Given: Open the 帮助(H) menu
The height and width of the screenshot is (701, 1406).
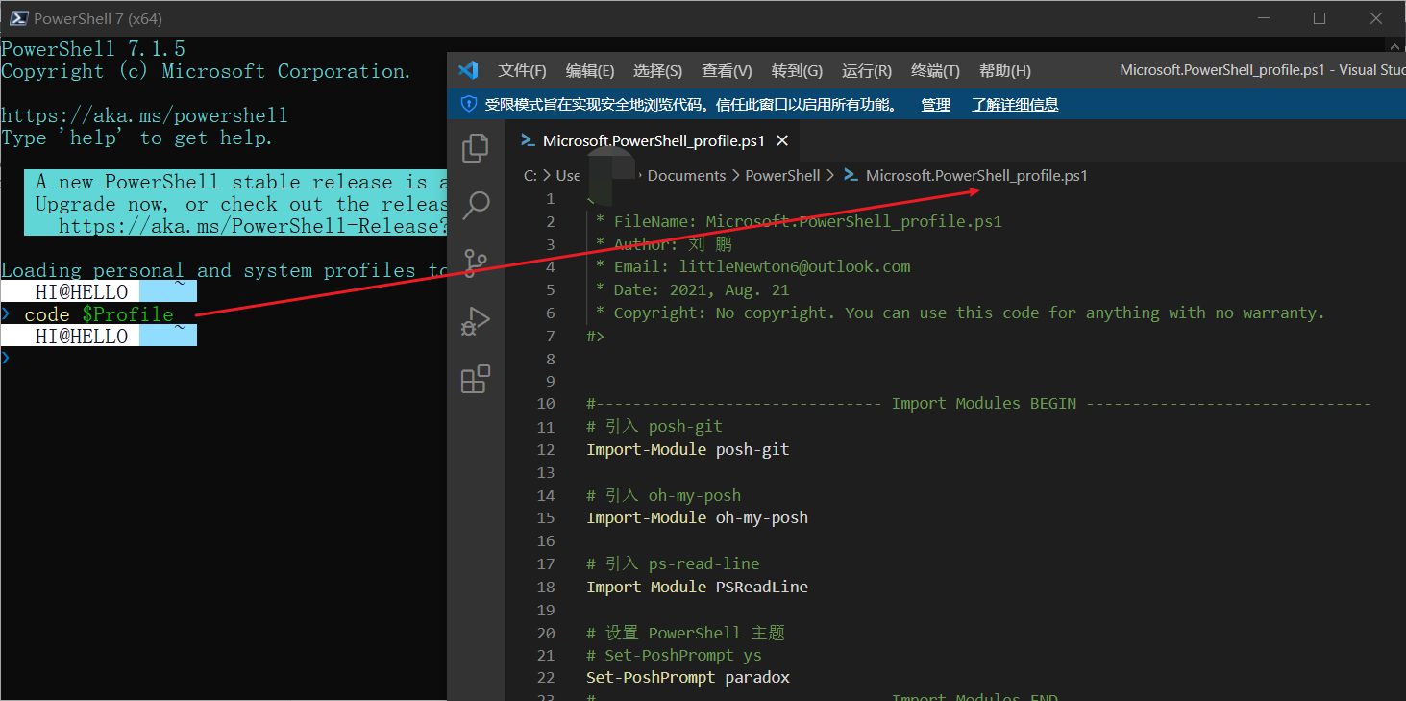Looking at the screenshot, I should click(1004, 71).
